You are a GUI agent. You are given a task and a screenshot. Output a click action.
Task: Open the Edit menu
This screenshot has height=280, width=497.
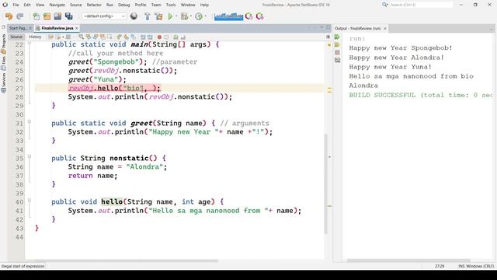(27, 5)
